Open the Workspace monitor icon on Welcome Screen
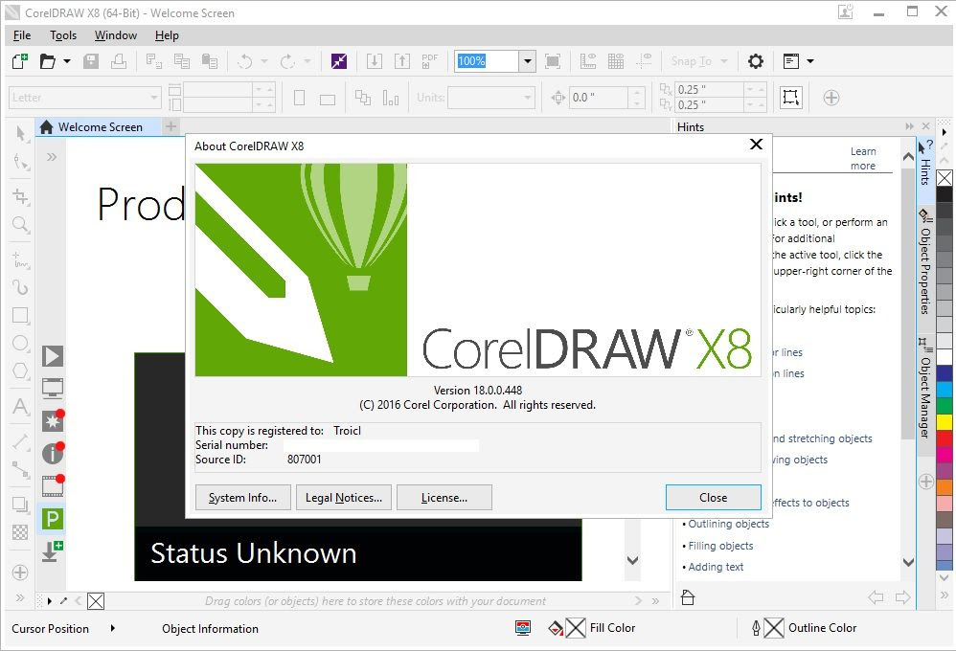Viewport: 956px width, 651px height. pyautogui.click(x=53, y=388)
